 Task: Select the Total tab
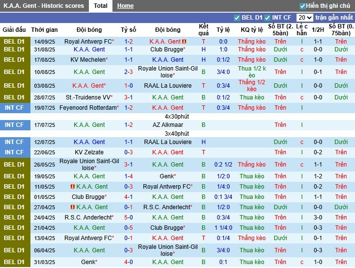[101, 6]
